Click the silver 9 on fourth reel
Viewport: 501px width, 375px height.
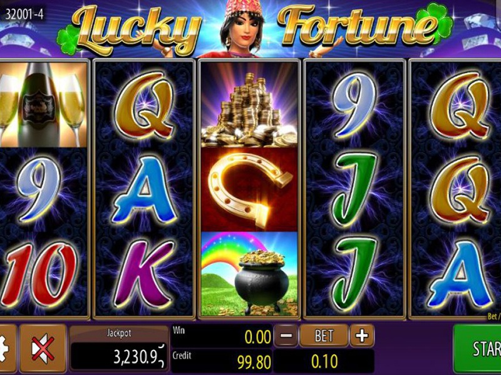(x=354, y=104)
